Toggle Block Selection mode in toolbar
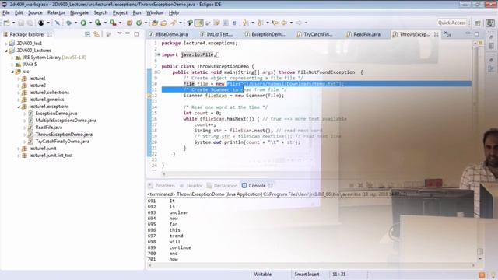Viewport: 498px width, 280px height. pos(226,23)
